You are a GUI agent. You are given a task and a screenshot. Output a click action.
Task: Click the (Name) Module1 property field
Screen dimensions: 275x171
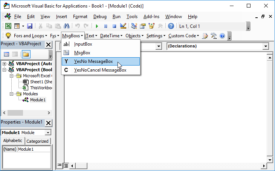click(33, 150)
